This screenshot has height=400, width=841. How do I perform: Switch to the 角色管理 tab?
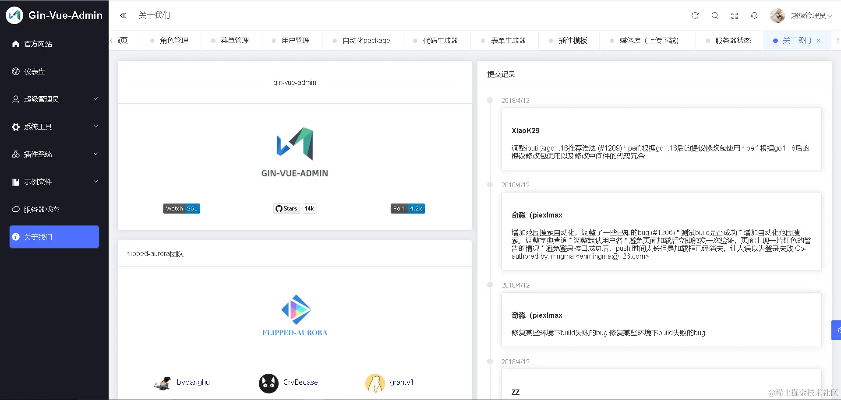(170, 41)
